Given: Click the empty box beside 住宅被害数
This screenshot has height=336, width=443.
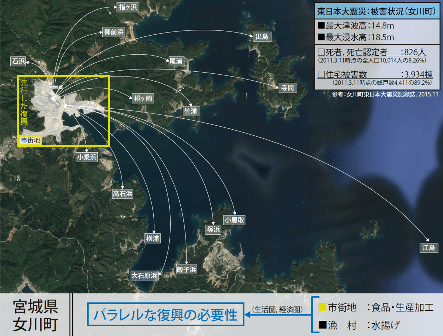Looking at the screenshot, I should [x=321, y=74].
